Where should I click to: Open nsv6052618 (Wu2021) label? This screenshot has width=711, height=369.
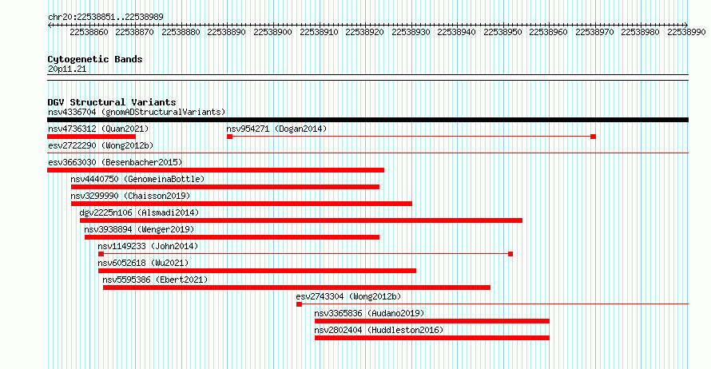(143, 263)
